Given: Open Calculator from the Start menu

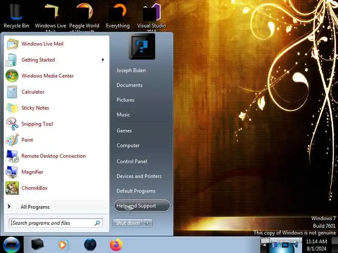Looking at the screenshot, I should click(57, 92).
